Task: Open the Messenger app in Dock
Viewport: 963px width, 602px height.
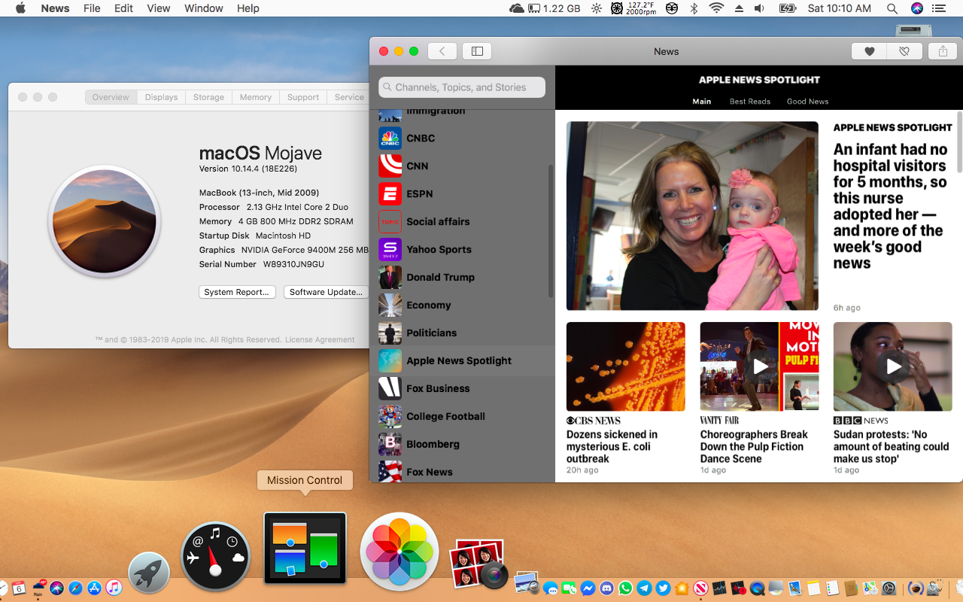Action: [x=588, y=588]
